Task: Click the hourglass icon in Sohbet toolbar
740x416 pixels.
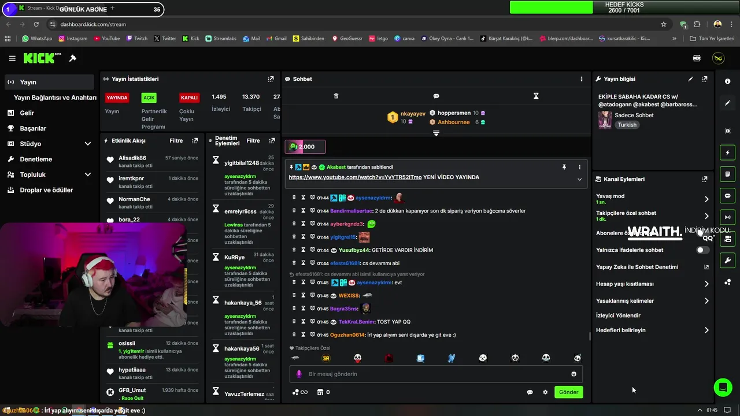Action: [x=536, y=96]
